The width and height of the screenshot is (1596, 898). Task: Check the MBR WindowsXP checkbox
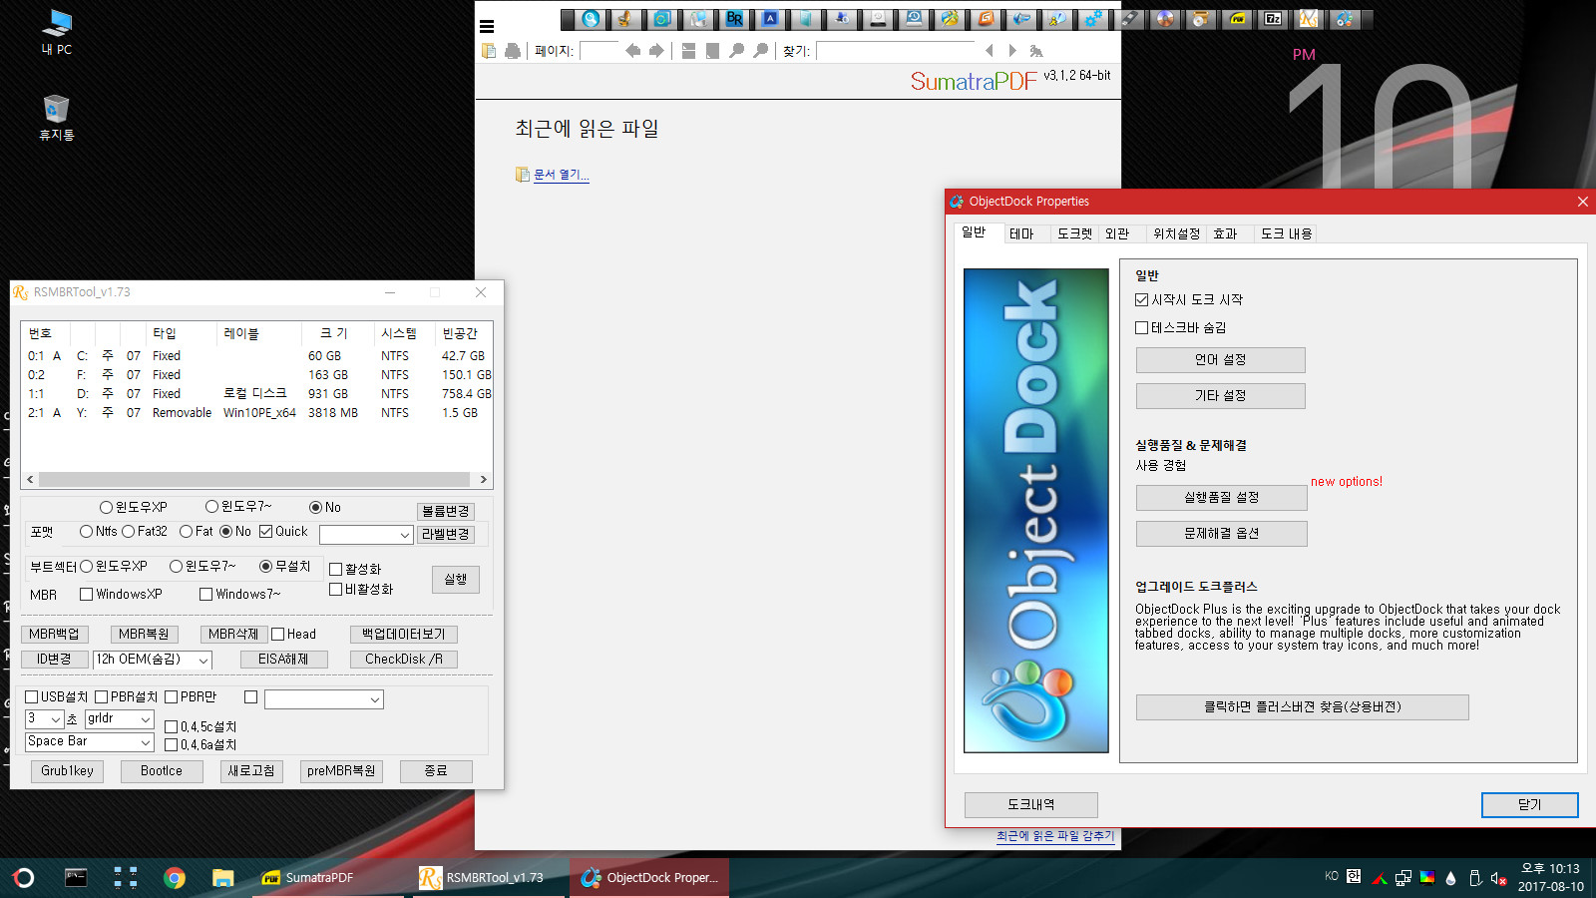87,595
